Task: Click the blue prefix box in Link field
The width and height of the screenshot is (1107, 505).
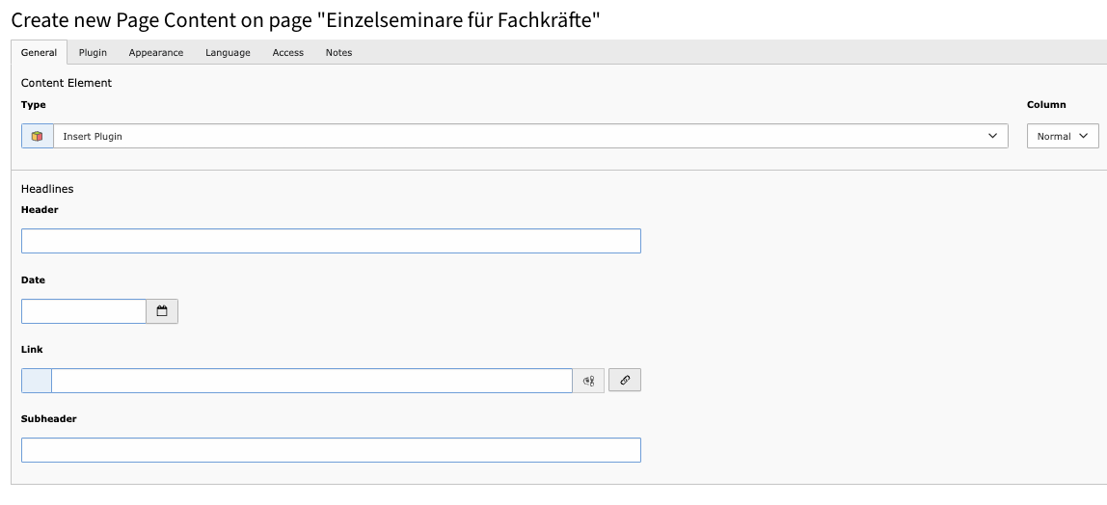Action: point(37,381)
